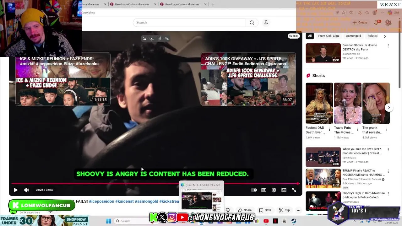Open options for The prank short
Image resolution: width=402 pixels, height=226 pixels.
tap(386, 129)
